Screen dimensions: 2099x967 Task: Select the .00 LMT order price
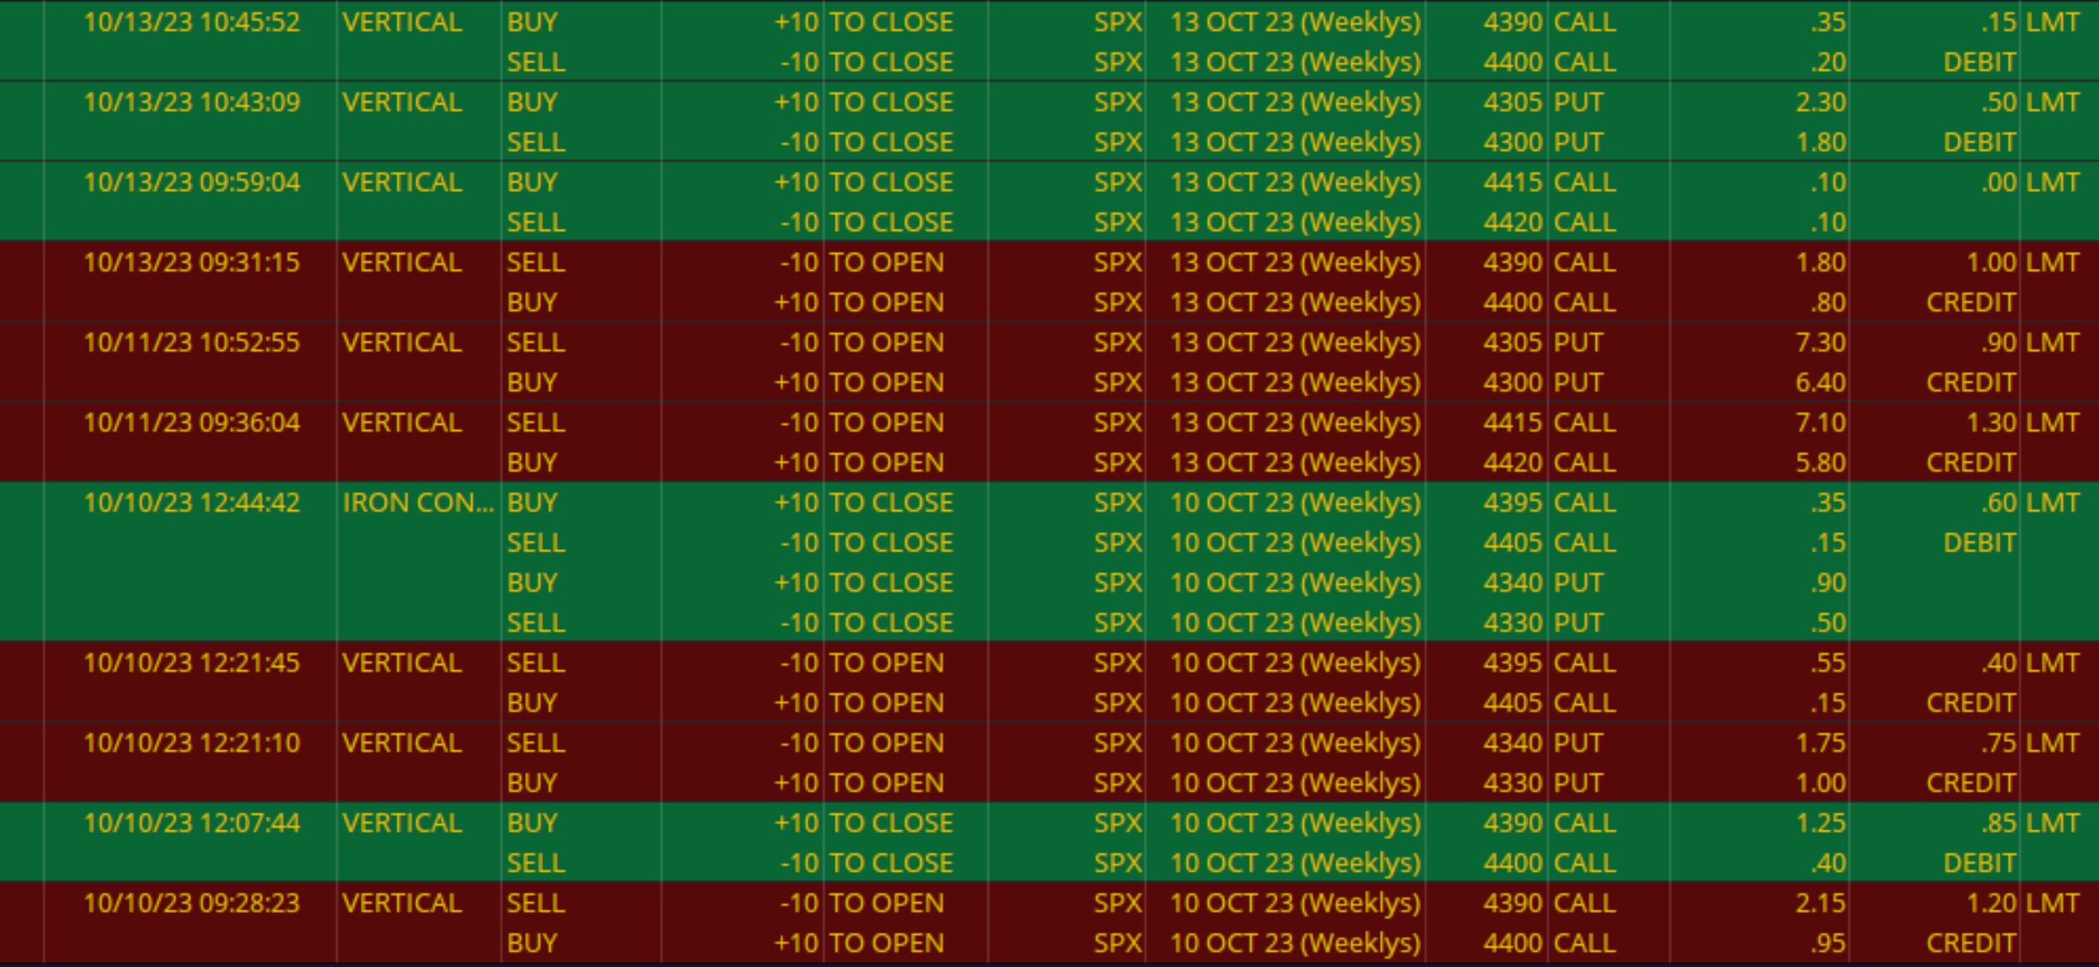[1998, 182]
